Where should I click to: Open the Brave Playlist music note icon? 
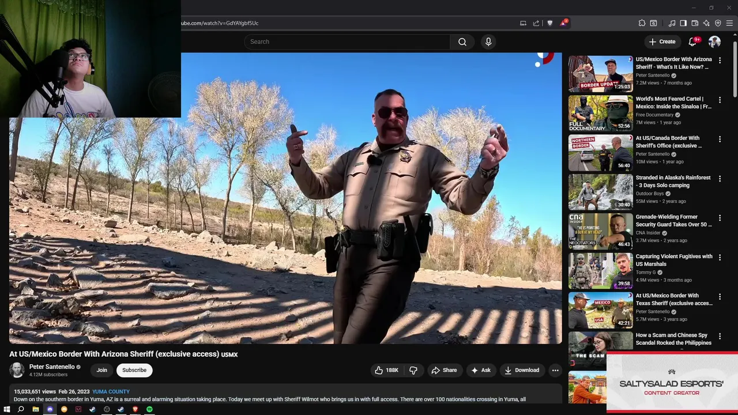click(x=672, y=23)
